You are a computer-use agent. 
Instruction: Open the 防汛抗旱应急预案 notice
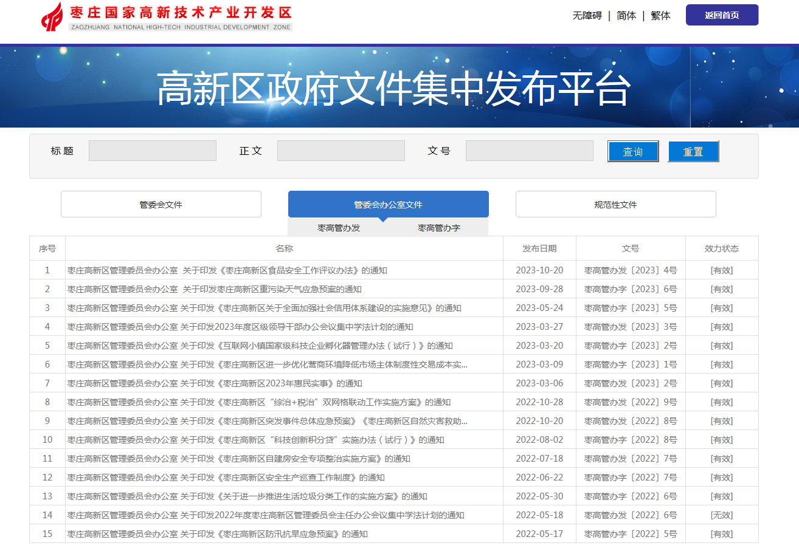217,534
